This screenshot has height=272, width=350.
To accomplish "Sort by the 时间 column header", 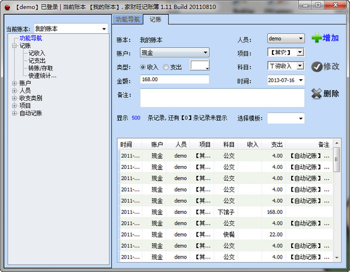I will pos(130,144).
